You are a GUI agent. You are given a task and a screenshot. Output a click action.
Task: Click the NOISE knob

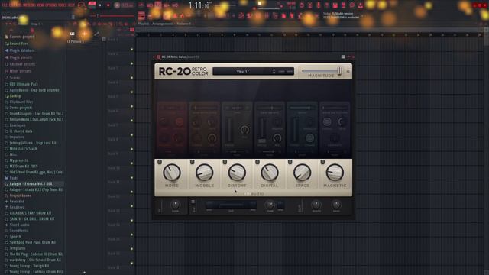(171, 173)
